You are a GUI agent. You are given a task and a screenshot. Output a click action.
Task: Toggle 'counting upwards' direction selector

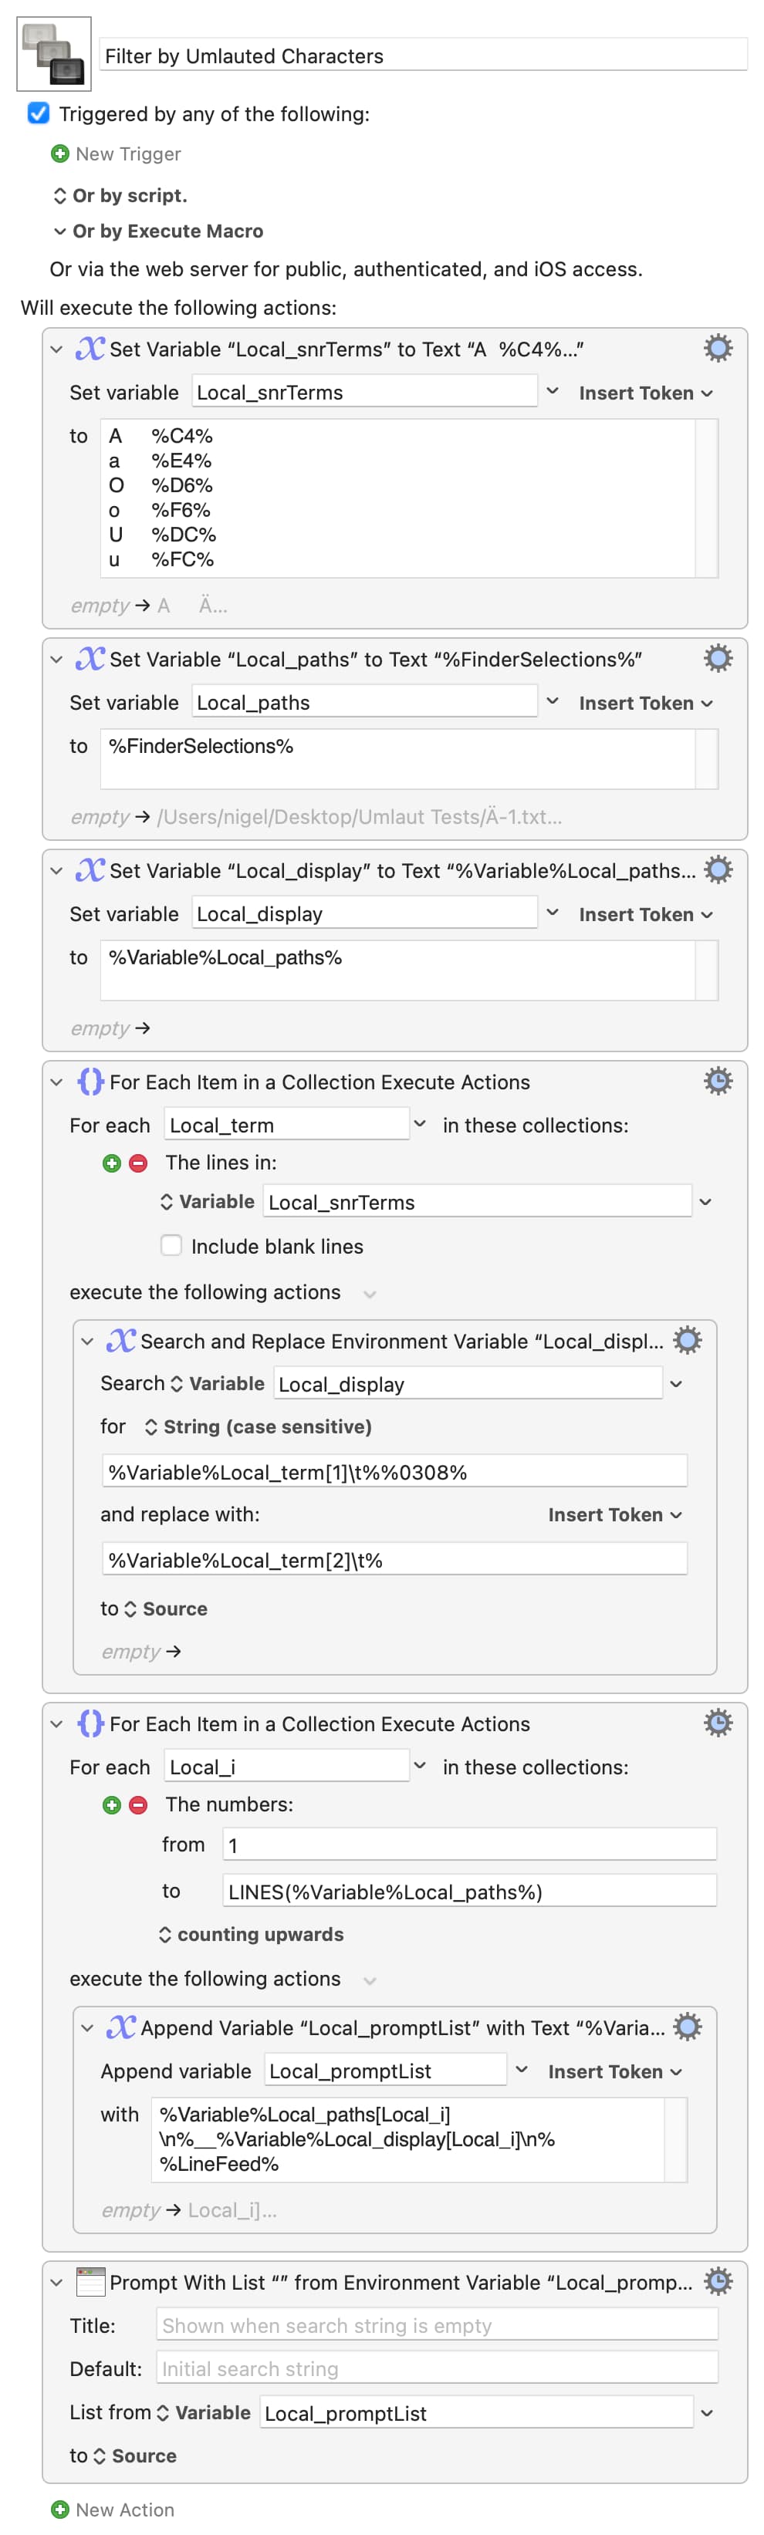pos(252,1935)
